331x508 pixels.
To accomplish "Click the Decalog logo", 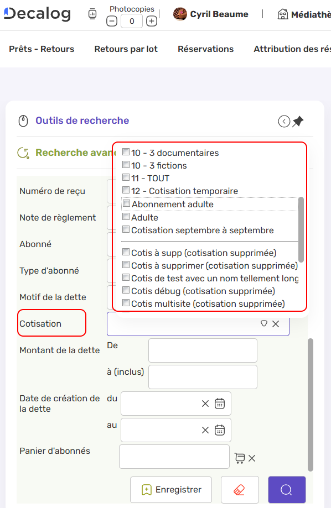I will [x=37, y=14].
